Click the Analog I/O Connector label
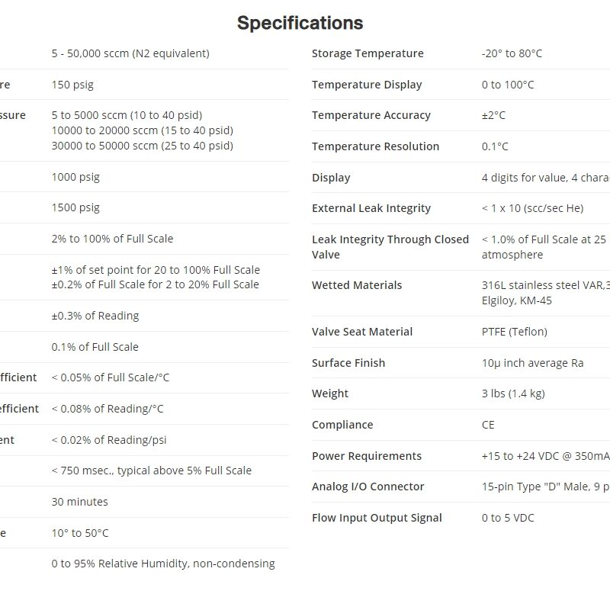This screenshot has height=591, width=610. coord(368,487)
